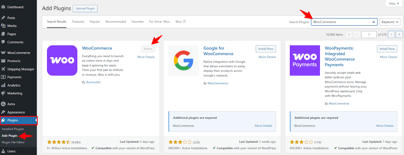Image resolution: width=404 pixels, height=155 pixels.
Task: Open the Popular plugins tab
Action: [95, 22]
